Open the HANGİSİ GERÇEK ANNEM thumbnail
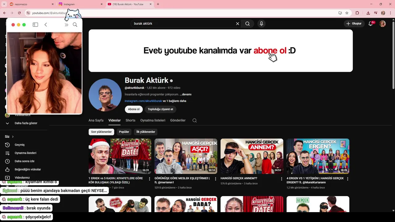The height and width of the screenshot is (222, 395). [252, 156]
